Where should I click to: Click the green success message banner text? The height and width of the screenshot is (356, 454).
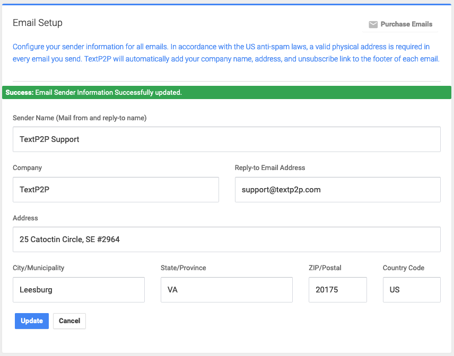coord(93,92)
